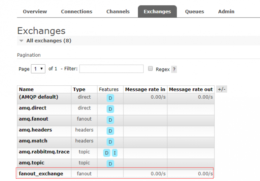The width and height of the screenshot is (260, 181).
Task: Collapse the All exchanges section
Action: [x=21, y=41]
